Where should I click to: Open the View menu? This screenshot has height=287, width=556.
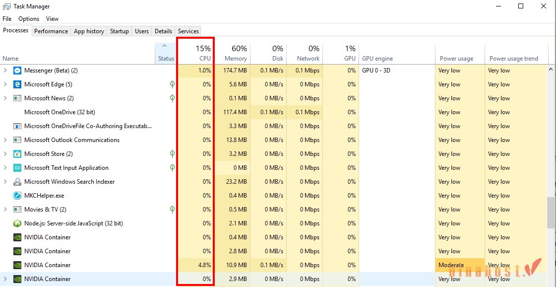(52, 18)
